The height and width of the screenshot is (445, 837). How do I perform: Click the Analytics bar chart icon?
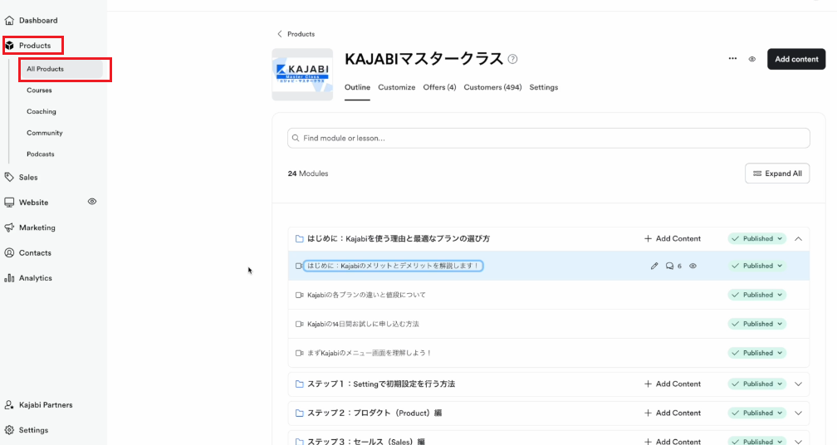(x=9, y=278)
